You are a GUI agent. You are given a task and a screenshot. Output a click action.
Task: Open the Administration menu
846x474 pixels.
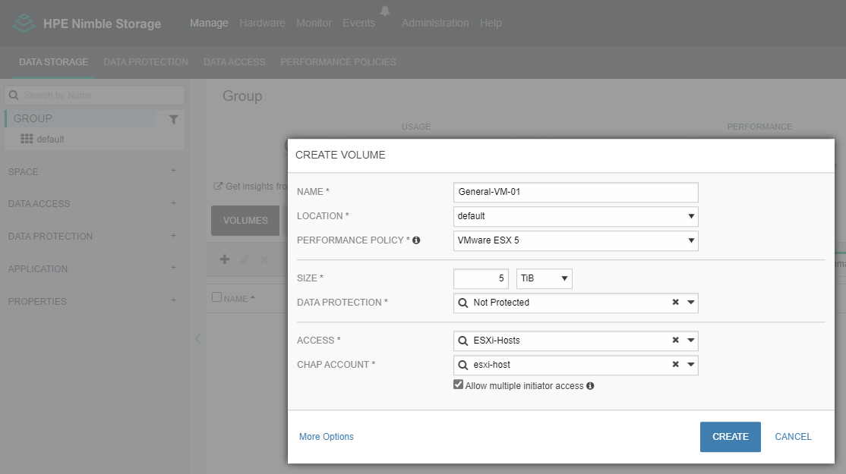coord(435,24)
